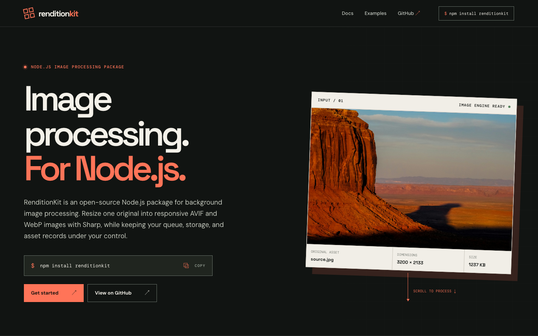Click the INPUT / 01 label

(330, 100)
